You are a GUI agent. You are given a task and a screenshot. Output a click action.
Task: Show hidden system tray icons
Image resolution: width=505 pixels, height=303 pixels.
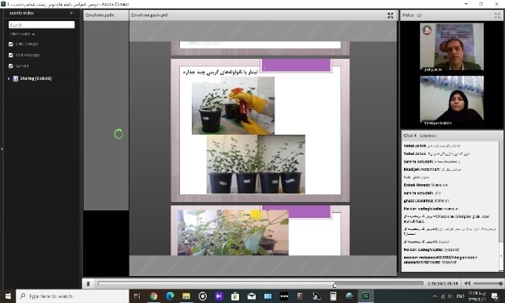pyautogui.click(x=435, y=296)
